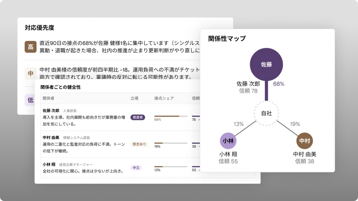This screenshot has height=201, width=358.
Task: Open 中村 由美 row in stakeholder table
Action: pyautogui.click(x=120, y=144)
